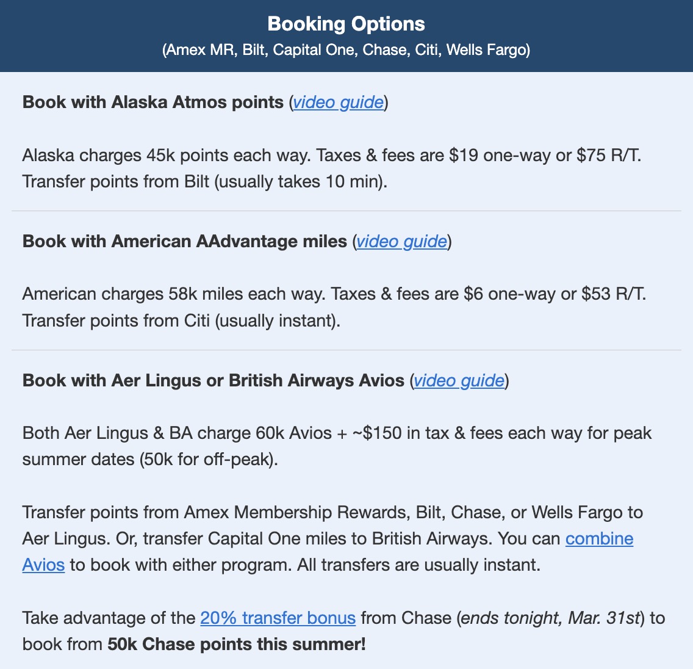Screen dimensions: 693x669
Task: Click the divider line below the American section
Action: click(x=346, y=350)
